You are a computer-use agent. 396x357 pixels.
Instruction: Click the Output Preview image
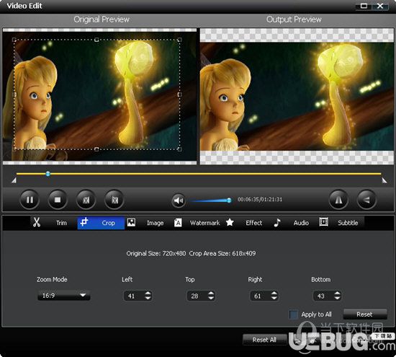pos(297,97)
